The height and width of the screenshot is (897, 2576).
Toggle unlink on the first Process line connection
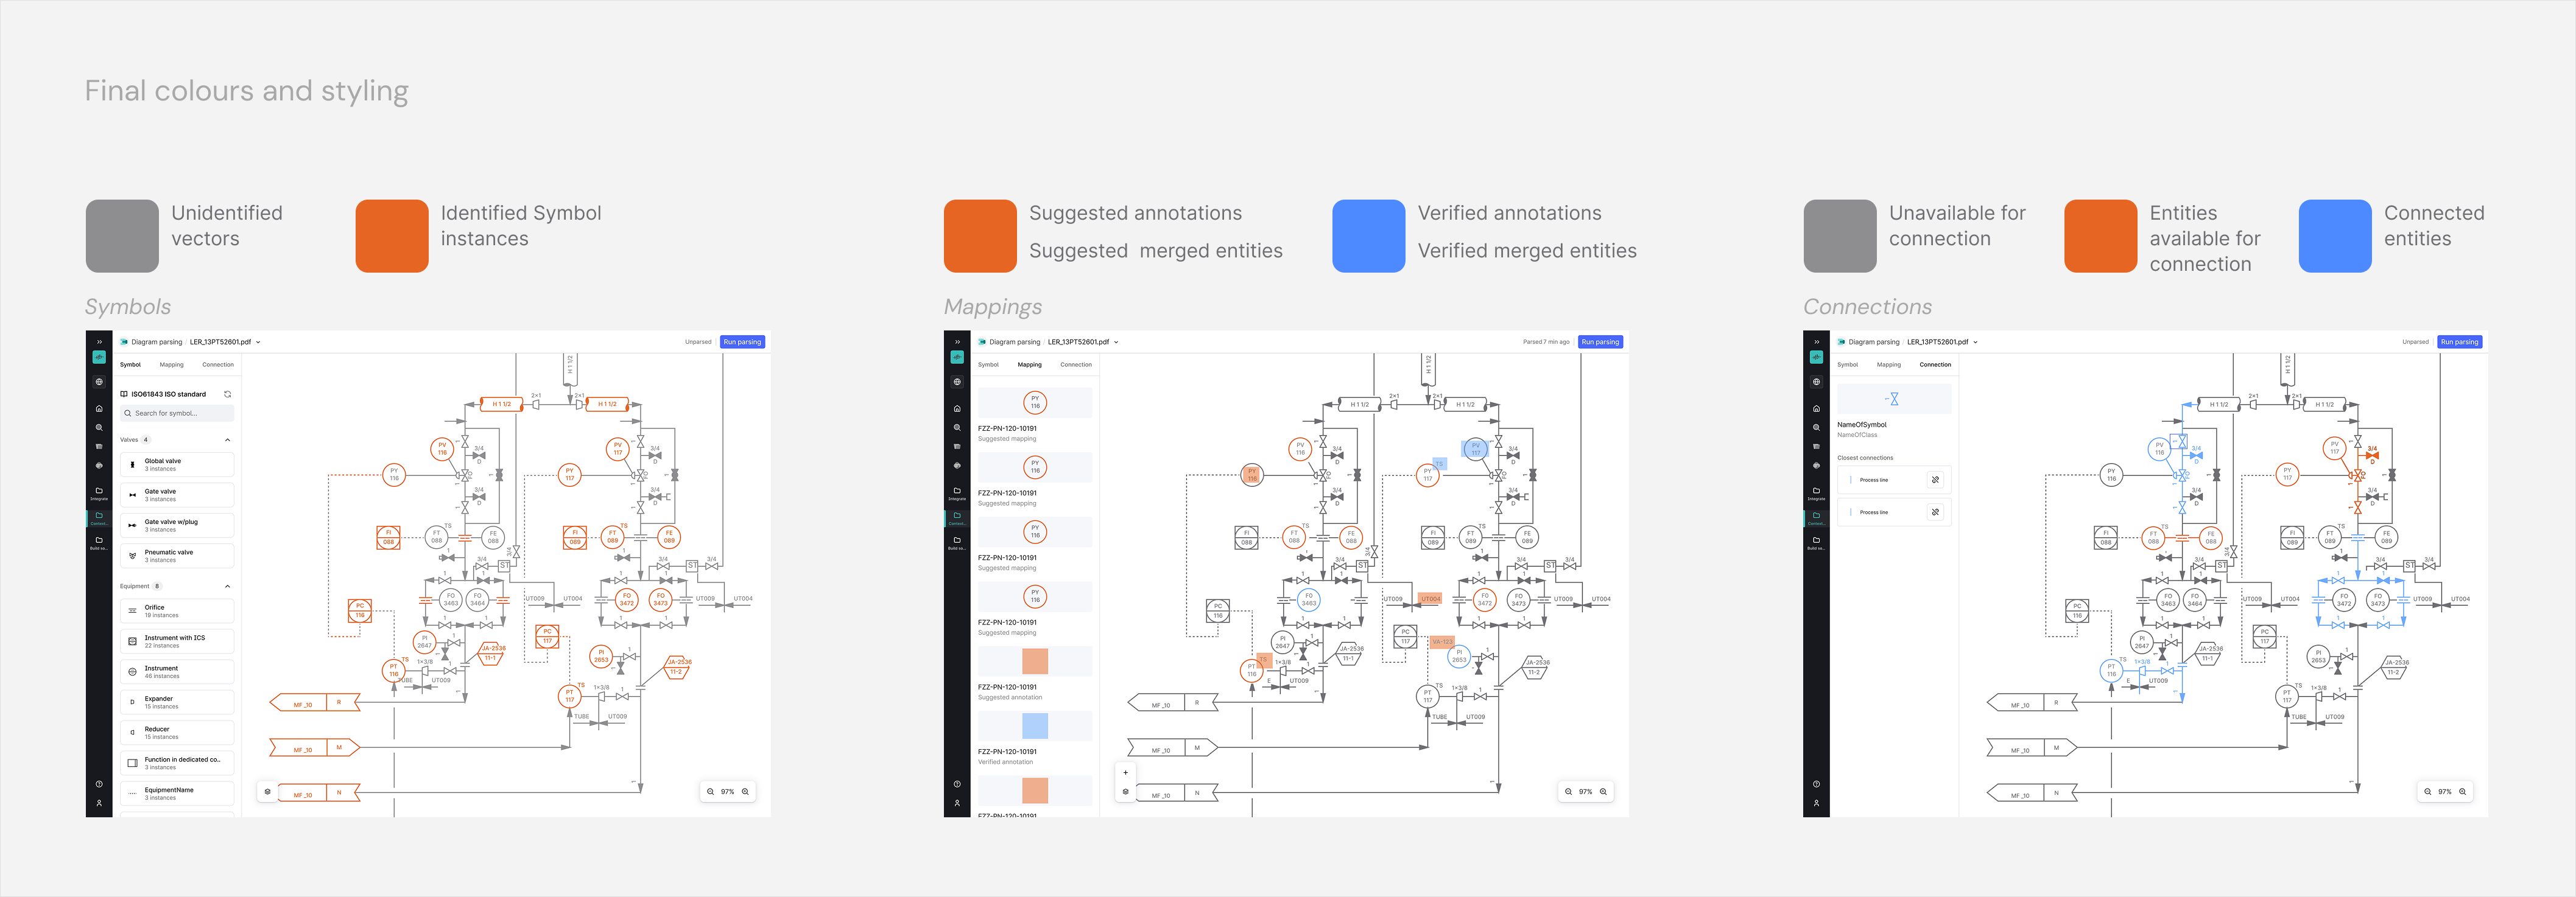click(x=1935, y=480)
